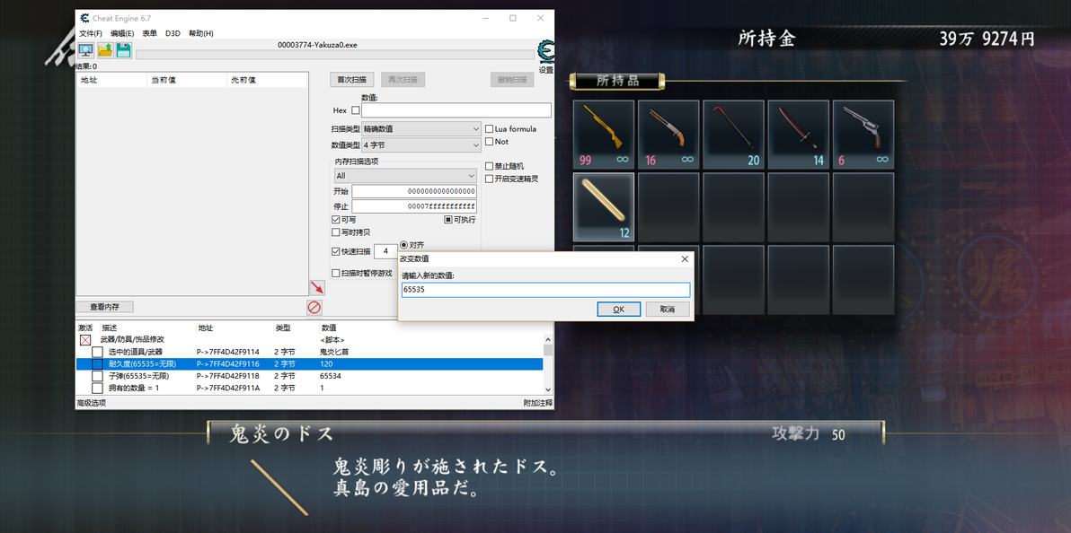
Task: Select the revolver item in inventory
Action: click(x=863, y=135)
